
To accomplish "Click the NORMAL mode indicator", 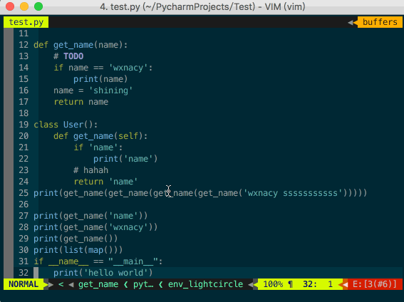I will [24, 284].
